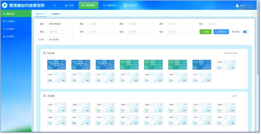
Task: Click the user avatar icon in header
Action: coord(237,6)
